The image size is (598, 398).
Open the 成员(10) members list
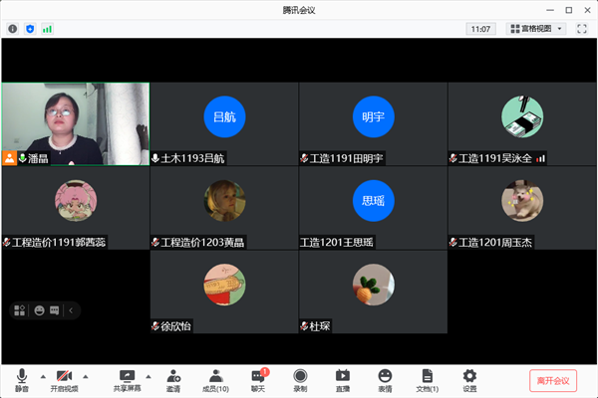(x=215, y=378)
